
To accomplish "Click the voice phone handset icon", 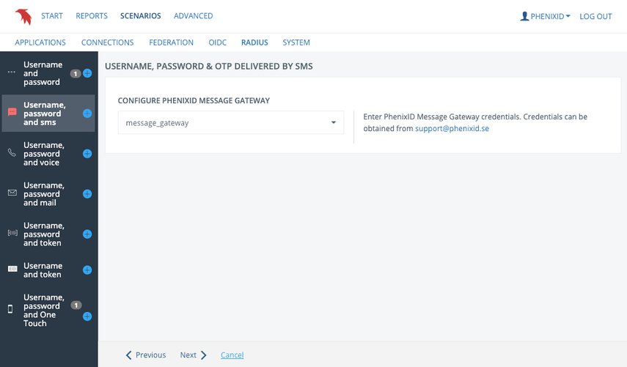I will coord(12,152).
